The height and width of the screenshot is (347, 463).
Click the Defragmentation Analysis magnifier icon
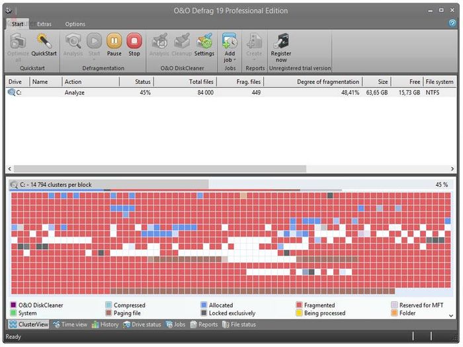pyautogui.click(x=73, y=41)
